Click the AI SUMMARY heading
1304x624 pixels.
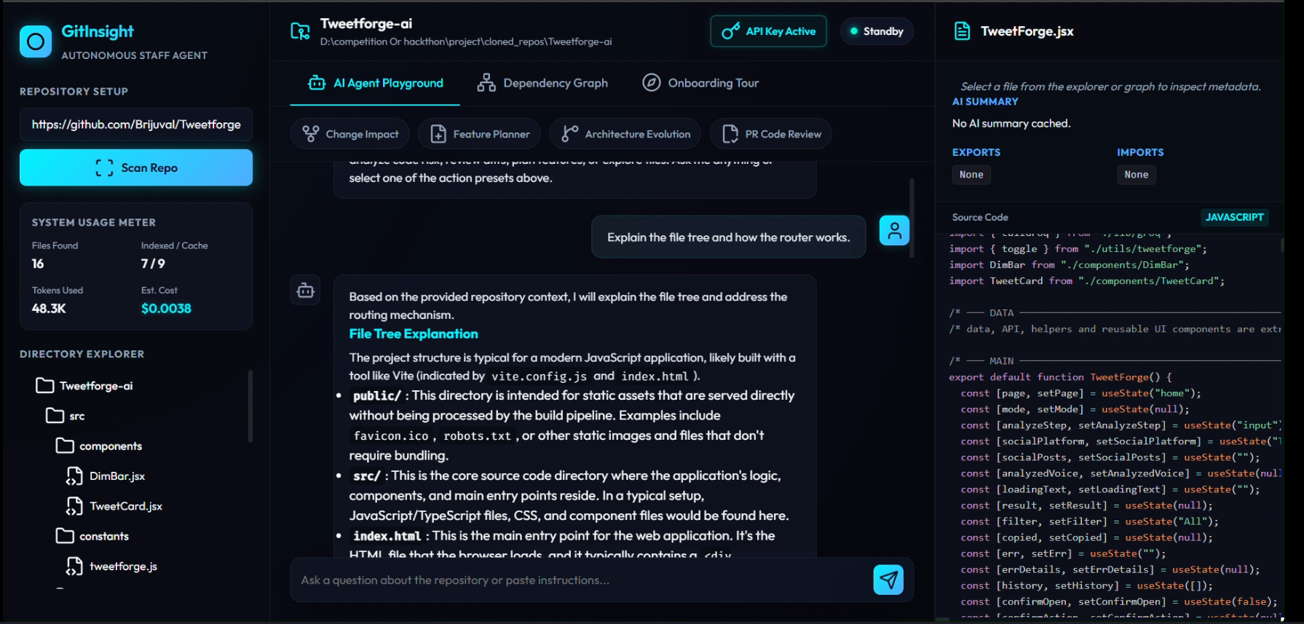(x=985, y=102)
